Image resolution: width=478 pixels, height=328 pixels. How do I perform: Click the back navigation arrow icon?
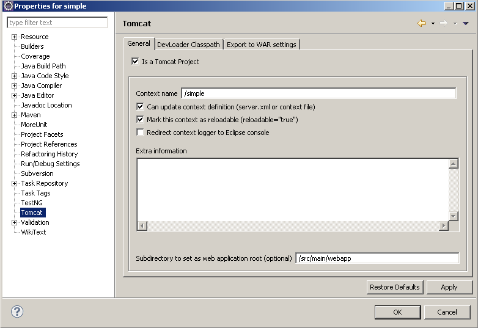click(422, 23)
